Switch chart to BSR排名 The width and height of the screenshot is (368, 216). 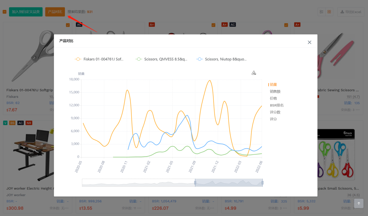pyautogui.click(x=276, y=105)
